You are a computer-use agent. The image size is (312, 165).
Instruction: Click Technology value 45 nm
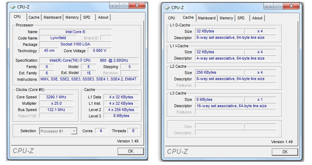point(49,51)
